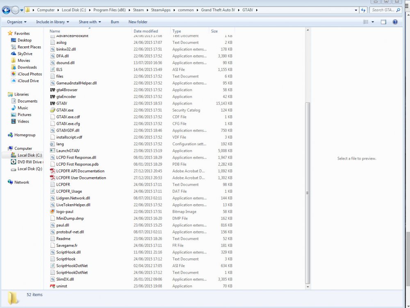The width and height of the screenshot is (410, 308).
Task: Sort by the Name column header
Action: 90,31
